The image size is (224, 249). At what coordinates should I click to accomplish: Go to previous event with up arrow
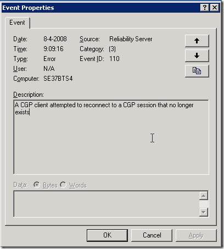(197, 41)
